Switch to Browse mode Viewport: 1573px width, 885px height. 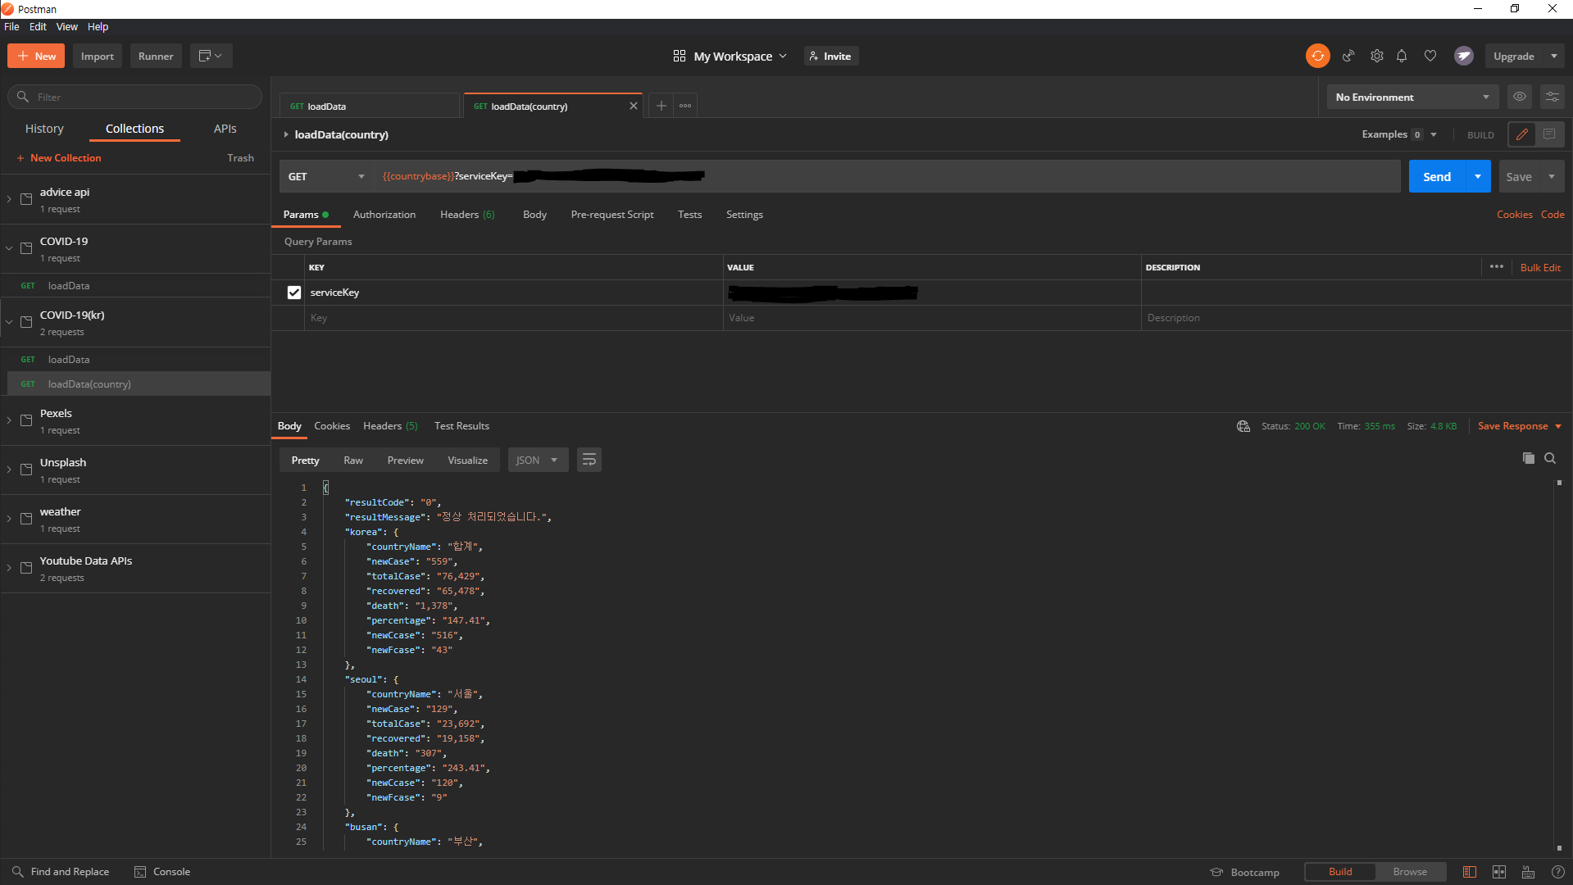[x=1410, y=872]
